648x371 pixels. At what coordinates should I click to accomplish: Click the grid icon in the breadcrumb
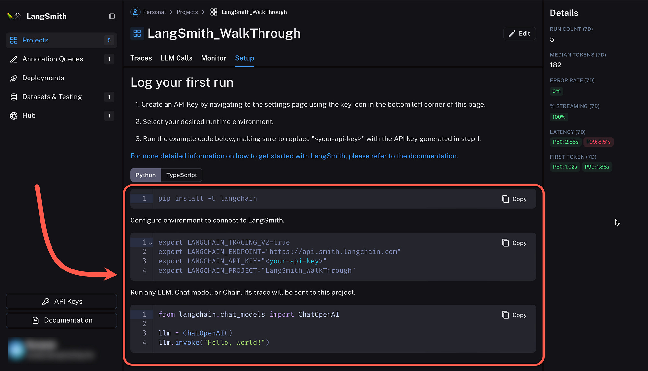click(214, 12)
